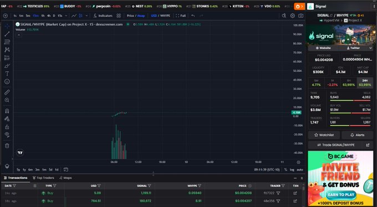This screenshot has height=207, width=377.
Task: Open the Twitter link
Action: [x=354, y=48]
